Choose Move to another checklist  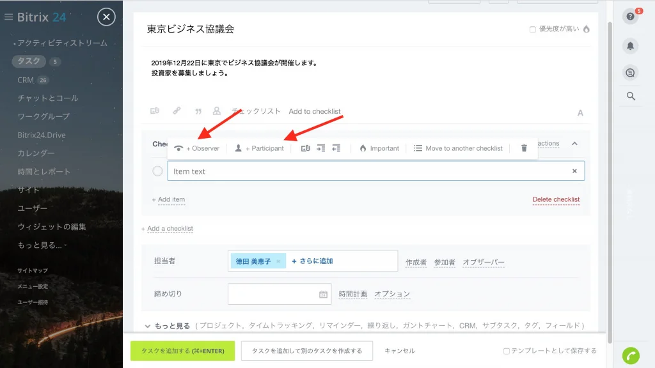[x=458, y=148]
